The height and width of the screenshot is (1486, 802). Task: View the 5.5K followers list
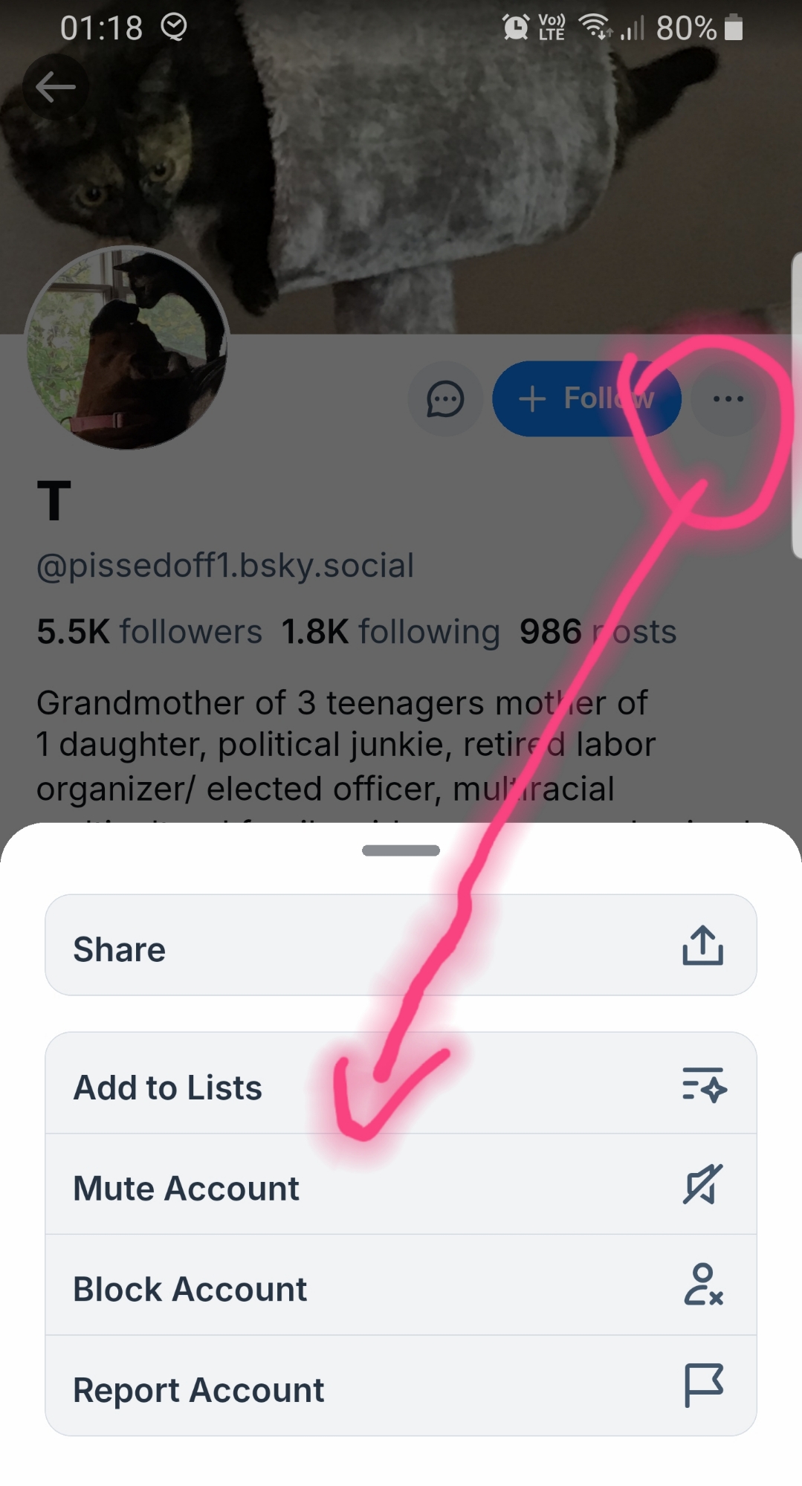(149, 632)
